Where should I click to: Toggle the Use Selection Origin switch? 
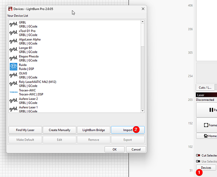pyautogui.click(x=198, y=161)
